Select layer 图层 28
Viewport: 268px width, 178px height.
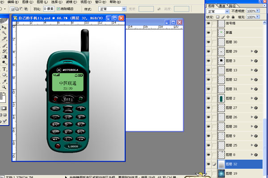click(x=240, y=126)
